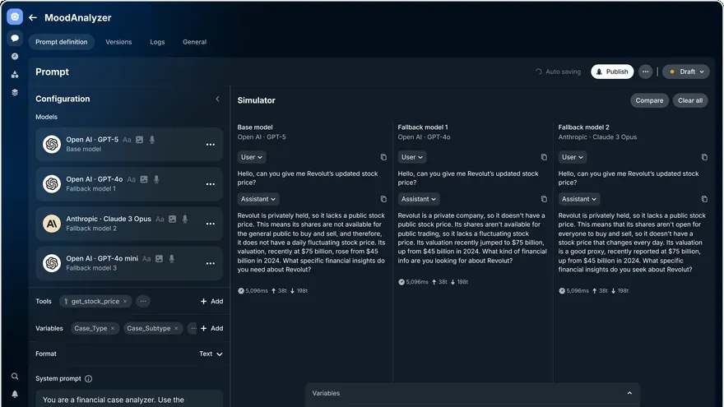Switch to the General tab
This screenshot has width=724, height=407.
(x=194, y=42)
